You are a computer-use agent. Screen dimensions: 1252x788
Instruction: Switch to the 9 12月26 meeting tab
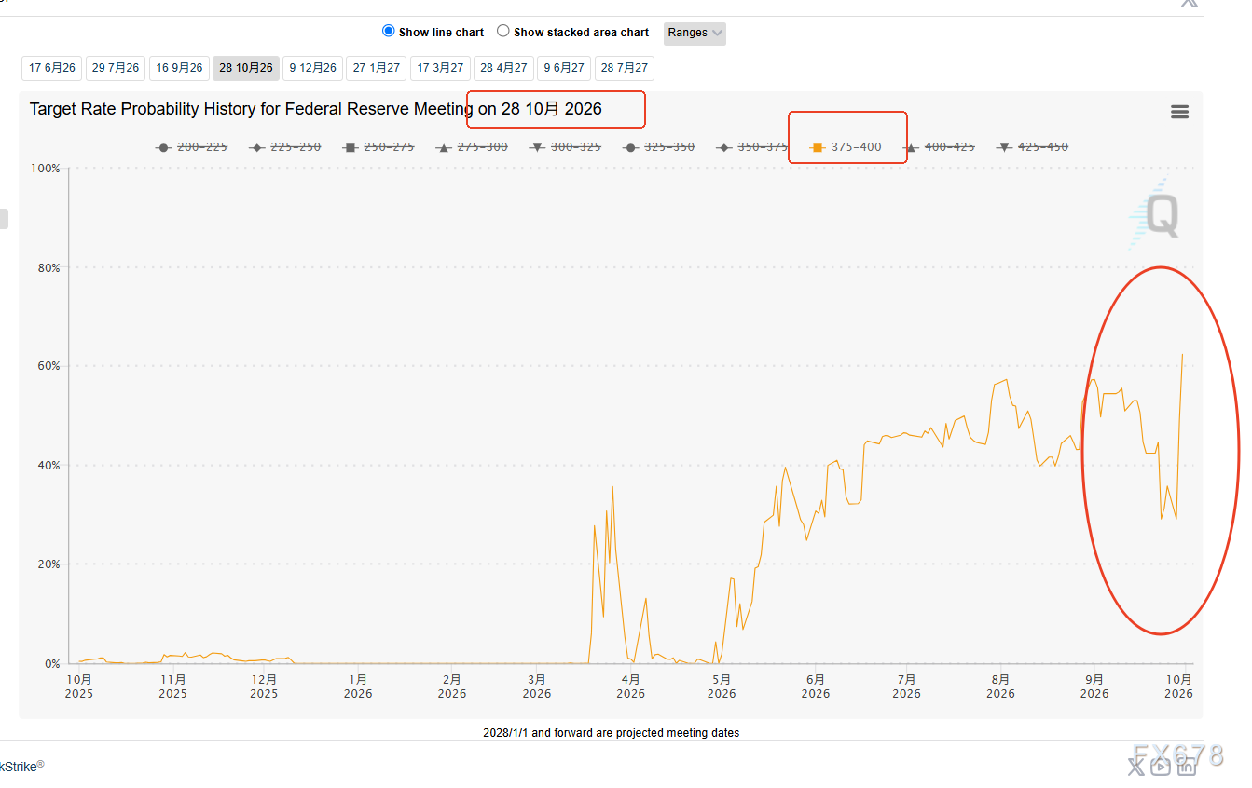(x=313, y=68)
